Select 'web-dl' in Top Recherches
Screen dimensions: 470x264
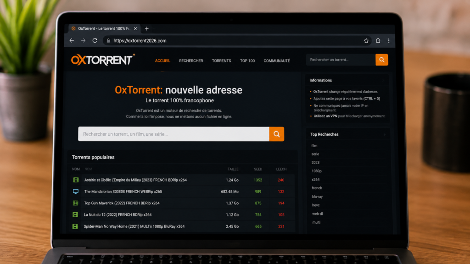(318, 214)
